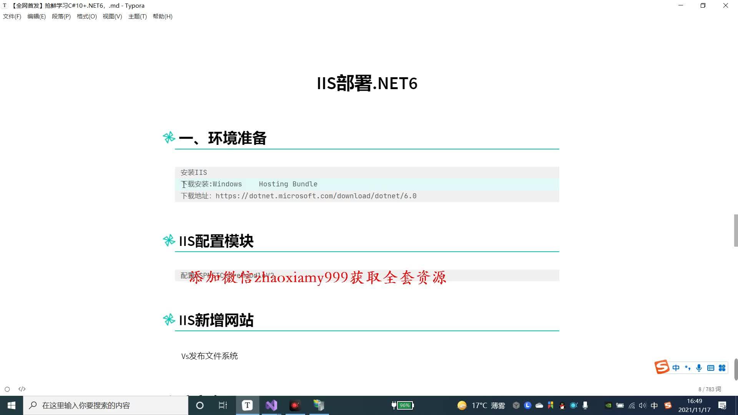
Task: Open the Sogou toolbox grid icon
Action: (x=722, y=368)
